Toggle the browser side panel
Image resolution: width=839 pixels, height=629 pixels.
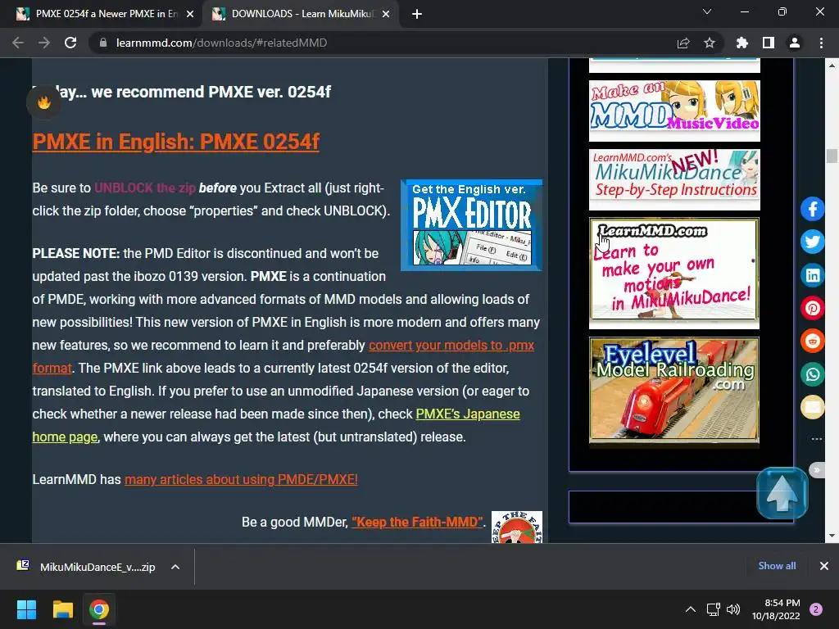pos(769,43)
